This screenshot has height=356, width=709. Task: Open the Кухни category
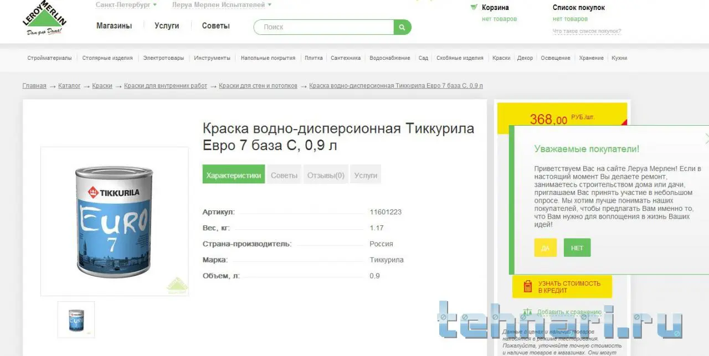619,58
